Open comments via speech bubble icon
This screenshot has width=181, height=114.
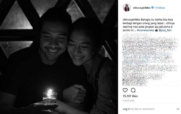pos(133,90)
